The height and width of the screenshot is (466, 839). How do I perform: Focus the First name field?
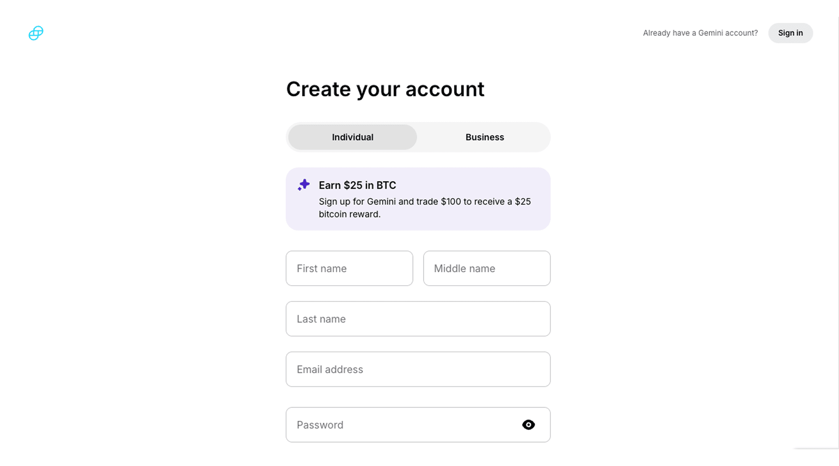pos(349,268)
